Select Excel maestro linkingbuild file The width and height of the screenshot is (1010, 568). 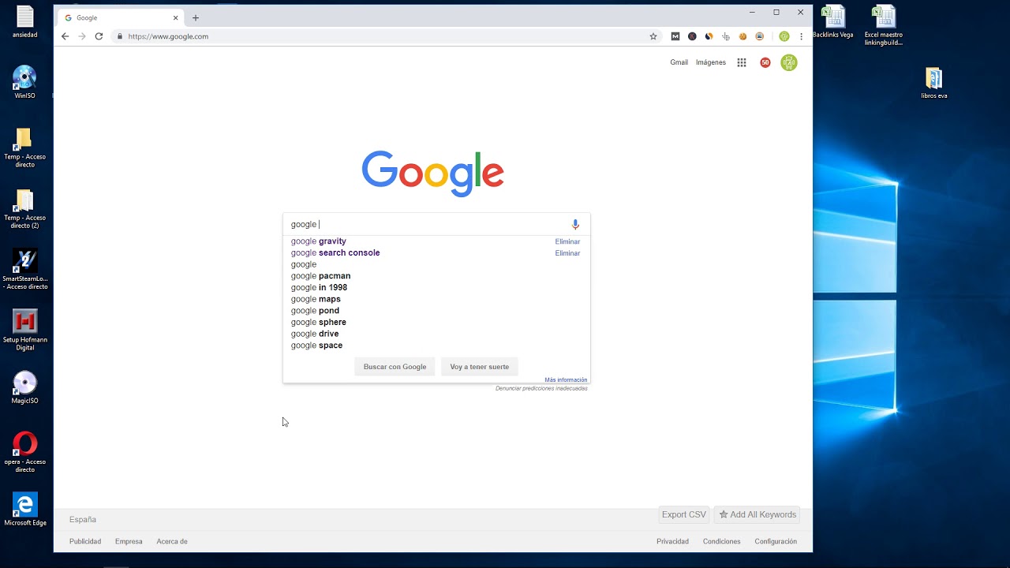(884, 25)
